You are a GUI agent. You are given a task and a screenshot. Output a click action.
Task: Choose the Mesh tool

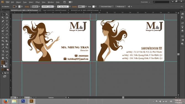click(3, 44)
